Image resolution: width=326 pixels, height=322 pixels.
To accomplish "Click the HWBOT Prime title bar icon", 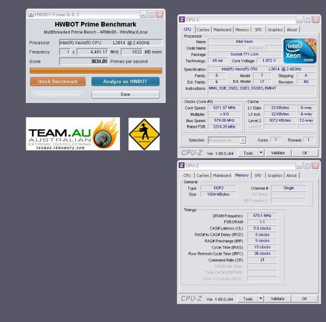I will pyautogui.click(x=30, y=14).
